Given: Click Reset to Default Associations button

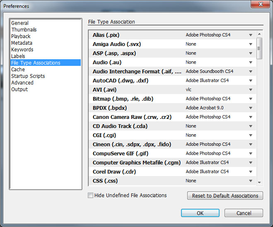Looking at the screenshot, I should pyautogui.click(x=225, y=196).
